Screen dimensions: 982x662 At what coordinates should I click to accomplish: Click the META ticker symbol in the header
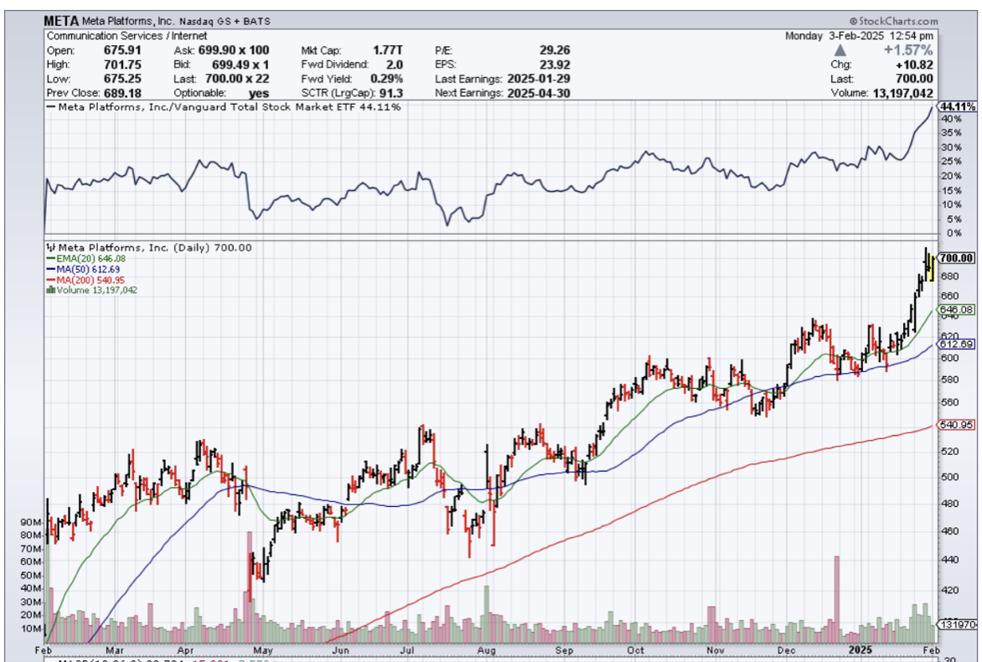(x=61, y=20)
